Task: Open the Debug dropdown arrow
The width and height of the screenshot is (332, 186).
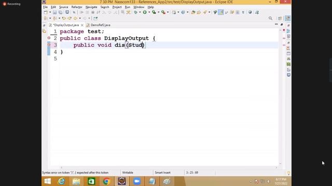Action: pyautogui.click(x=140, y=12)
